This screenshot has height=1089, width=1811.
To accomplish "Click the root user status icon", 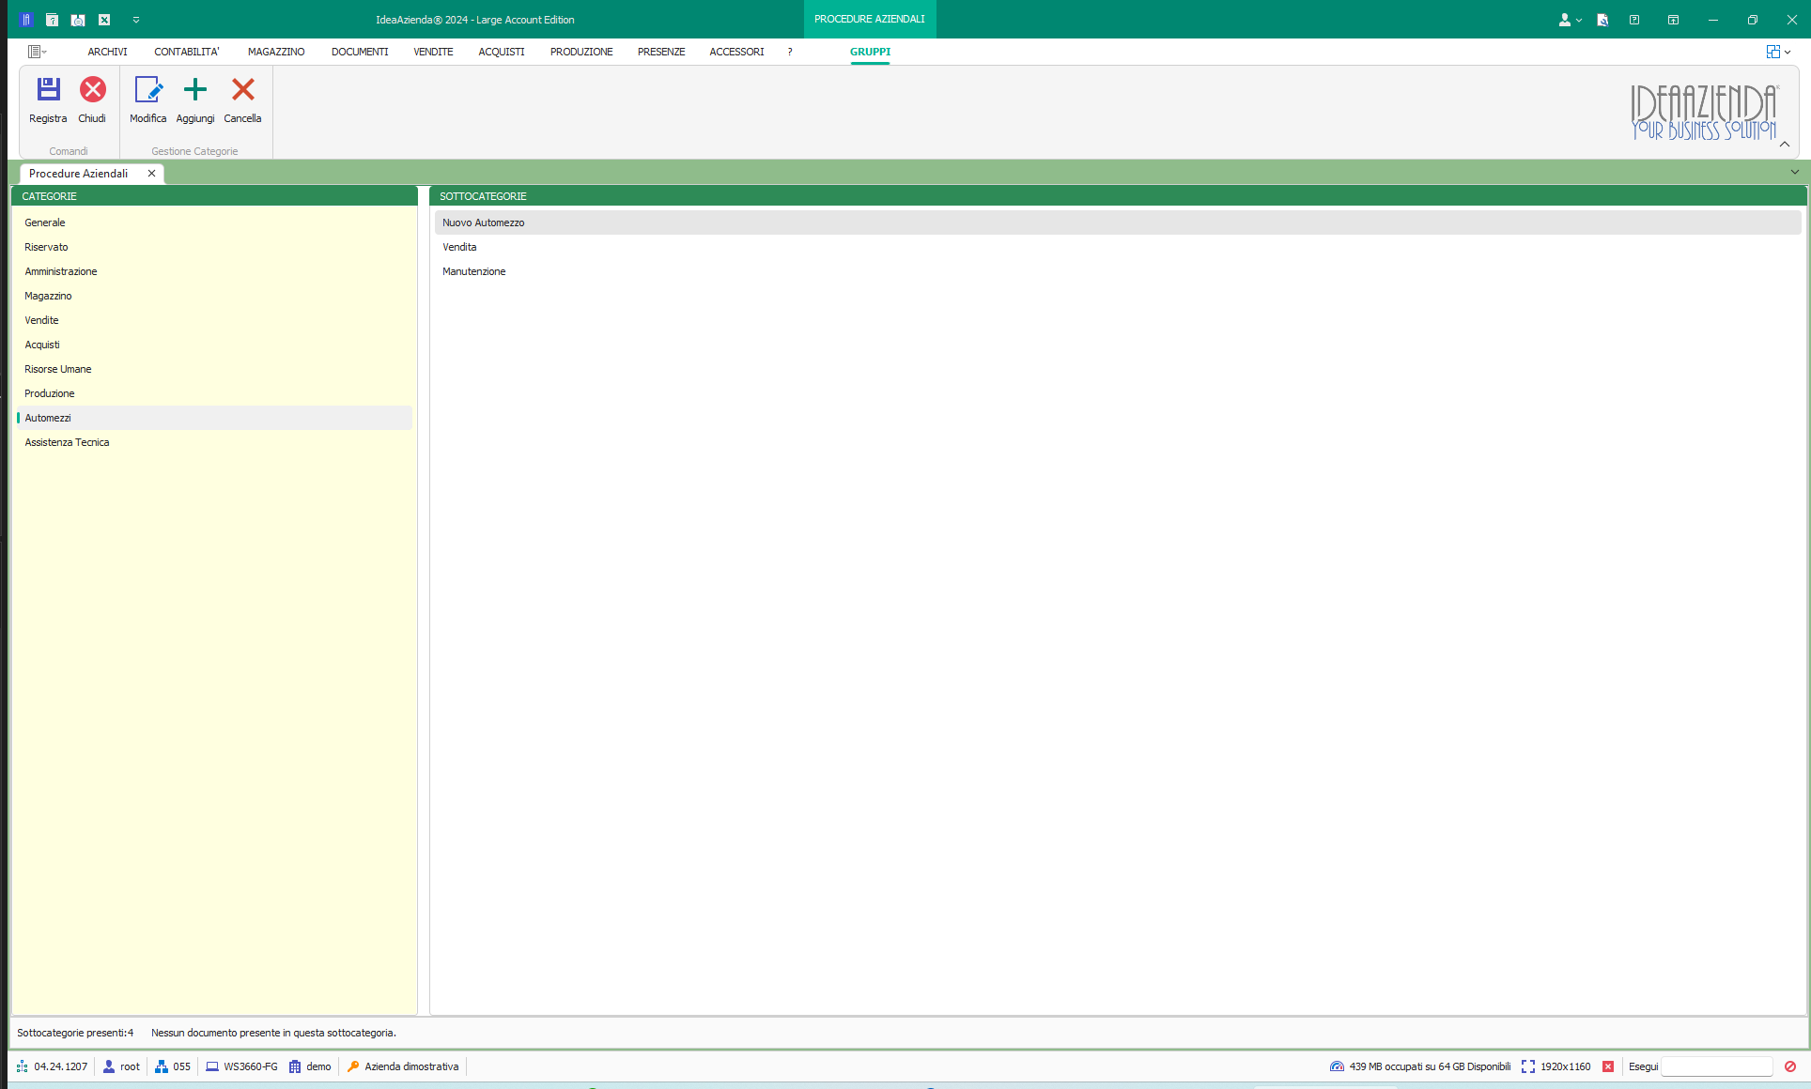I will click(x=109, y=1066).
